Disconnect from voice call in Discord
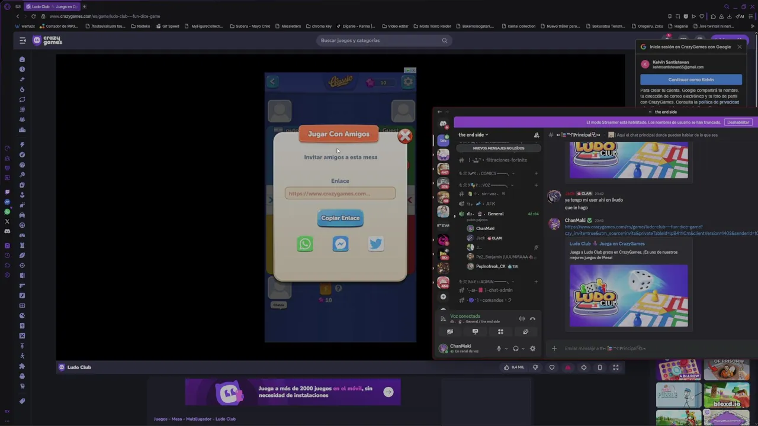Viewport: 758px width, 426px height. [x=532, y=319]
